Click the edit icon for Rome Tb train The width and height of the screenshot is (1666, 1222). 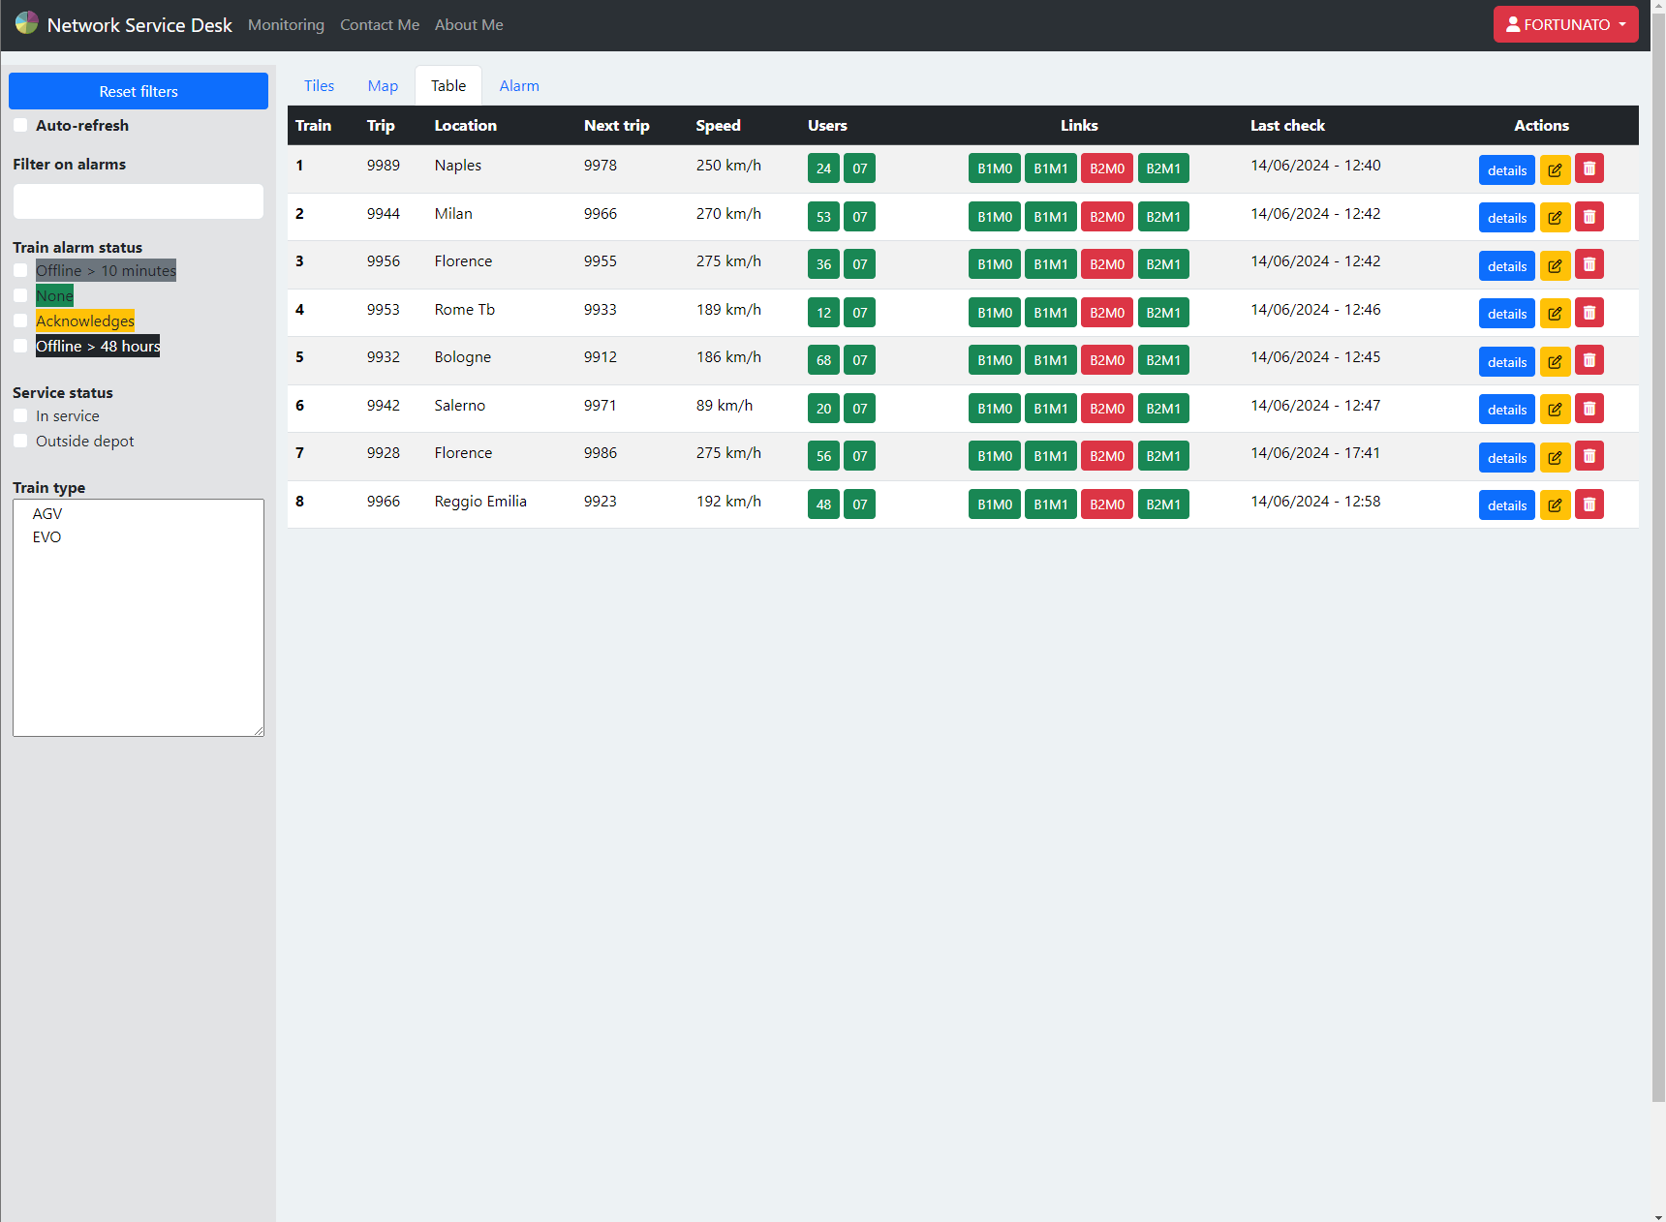click(x=1555, y=313)
